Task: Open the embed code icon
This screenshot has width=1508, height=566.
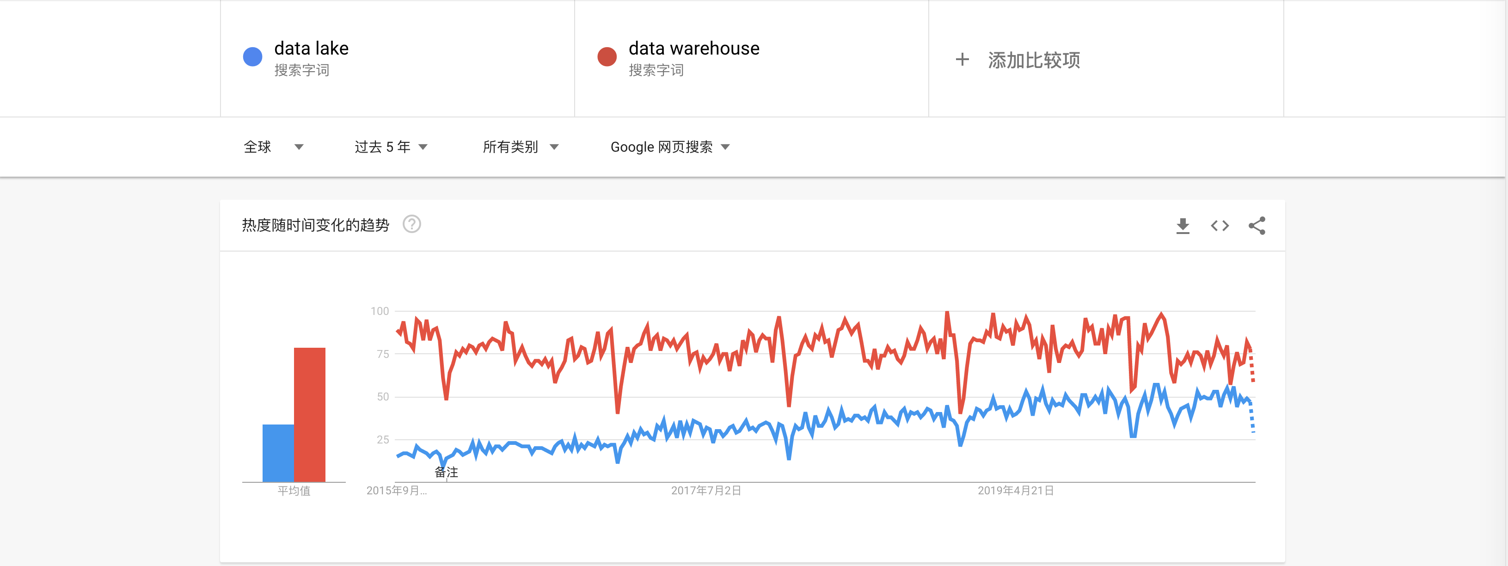Action: [1220, 226]
